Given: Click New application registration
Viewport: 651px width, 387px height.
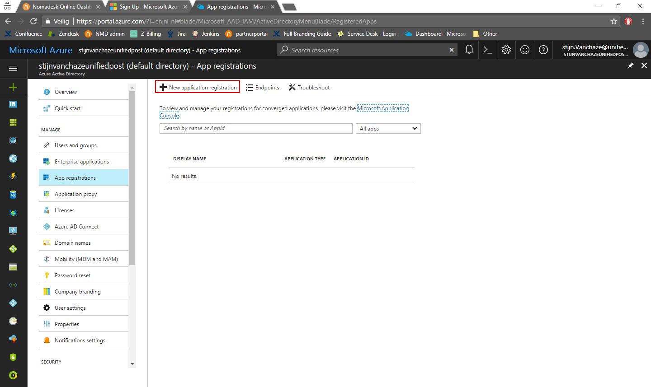Looking at the screenshot, I should [198, 87].
